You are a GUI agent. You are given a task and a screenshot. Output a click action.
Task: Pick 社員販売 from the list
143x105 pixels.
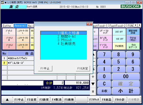point(64,44)
